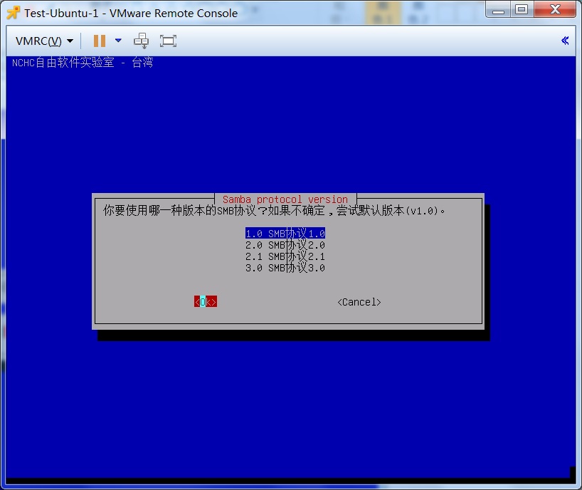Pick the 2.1 SMB protocol entry

click(x=285, y=256)
